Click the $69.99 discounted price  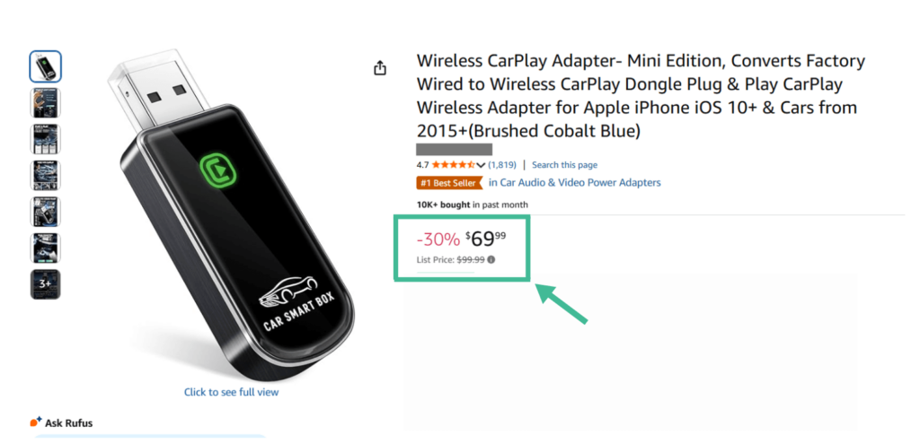[486, 239]
